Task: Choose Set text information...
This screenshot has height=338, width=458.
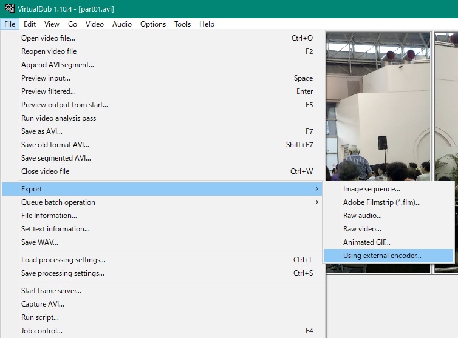Action: pos(163,229)
